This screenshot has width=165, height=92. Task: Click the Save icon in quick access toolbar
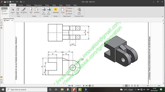tap(7, 2)
